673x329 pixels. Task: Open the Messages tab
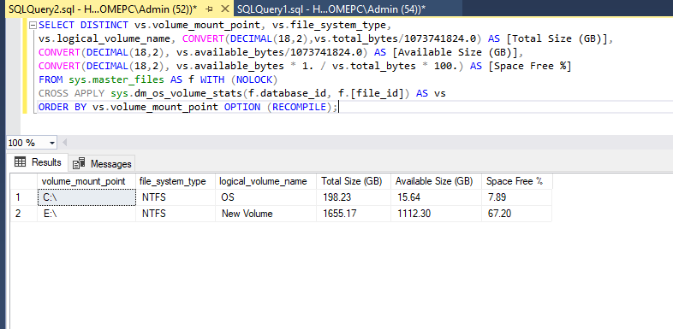coord(101,163)
